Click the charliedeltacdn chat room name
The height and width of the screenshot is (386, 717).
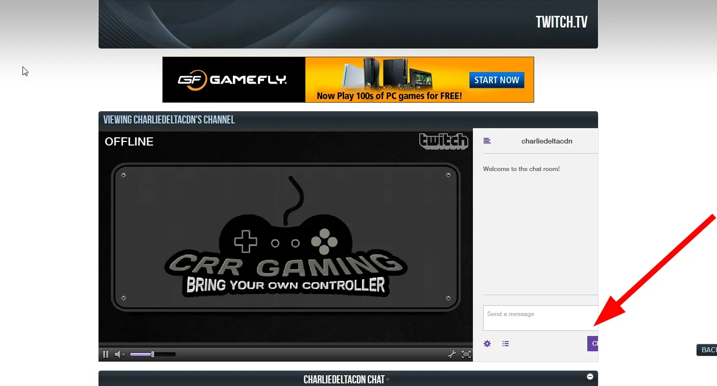546,141
